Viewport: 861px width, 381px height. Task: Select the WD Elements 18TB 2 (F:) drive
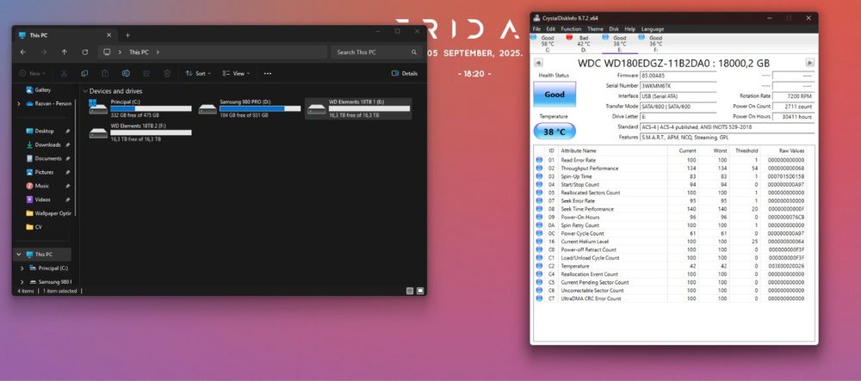[140, 132]
